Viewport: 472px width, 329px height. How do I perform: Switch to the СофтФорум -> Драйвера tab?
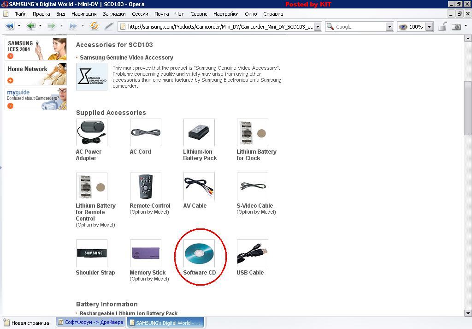[91, 322]
